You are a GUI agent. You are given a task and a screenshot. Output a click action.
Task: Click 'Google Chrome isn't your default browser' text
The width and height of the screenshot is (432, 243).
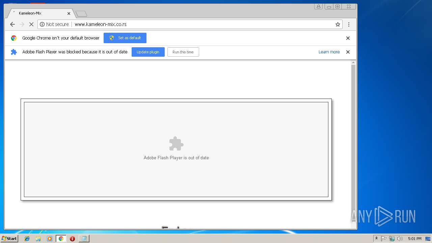[x=61, y=38]
